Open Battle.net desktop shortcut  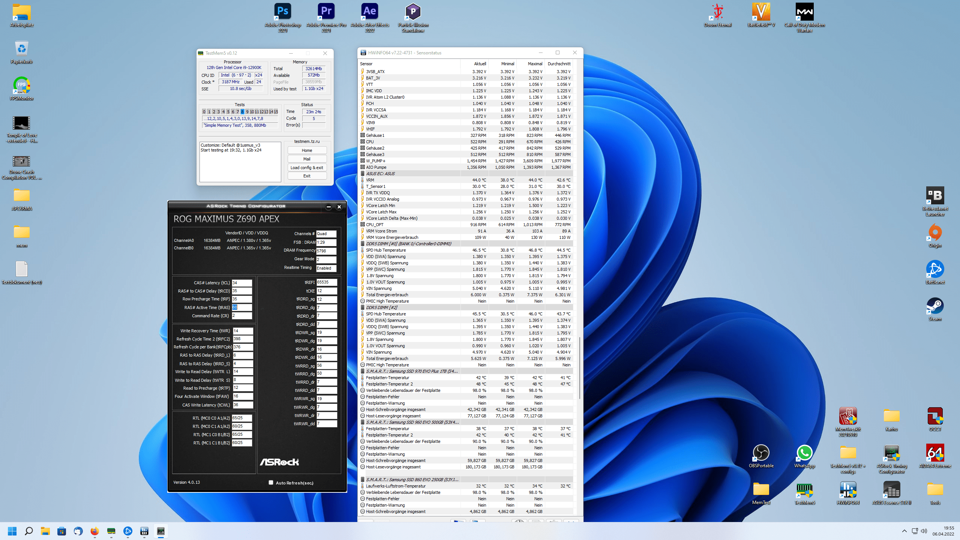935,273
